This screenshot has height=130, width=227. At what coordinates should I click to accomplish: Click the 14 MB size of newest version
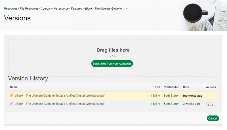click(x=153, y=96)
